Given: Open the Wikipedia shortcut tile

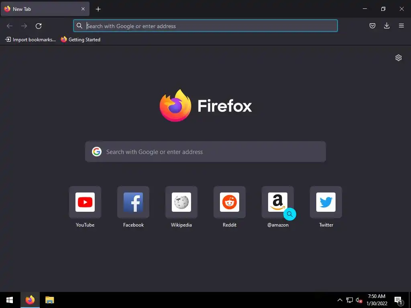Looking at the screenshot, I should (x=181, y=202).
